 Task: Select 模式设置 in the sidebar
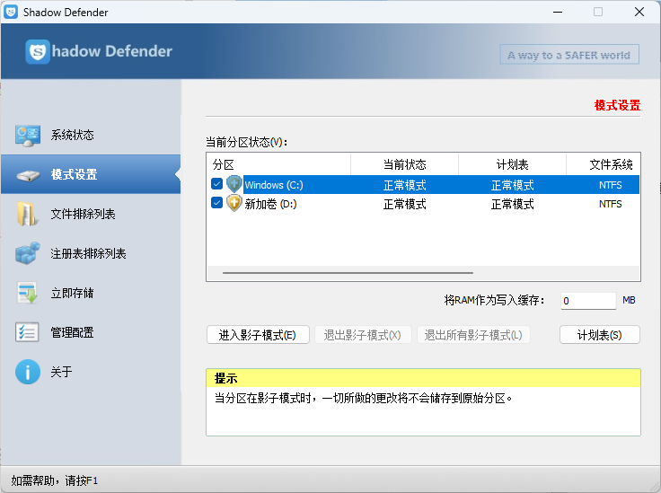click(x=91, y=174)
